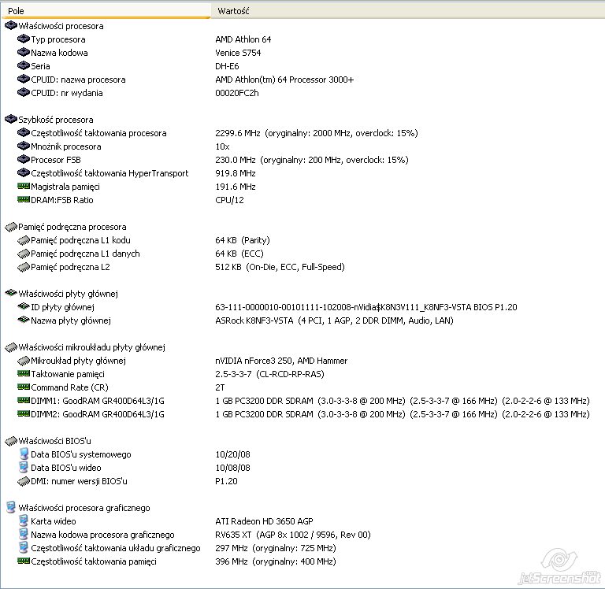Click the Magistrala pamięci memory icon
This screenshot has height=589, width=605.
pos(24,187)
